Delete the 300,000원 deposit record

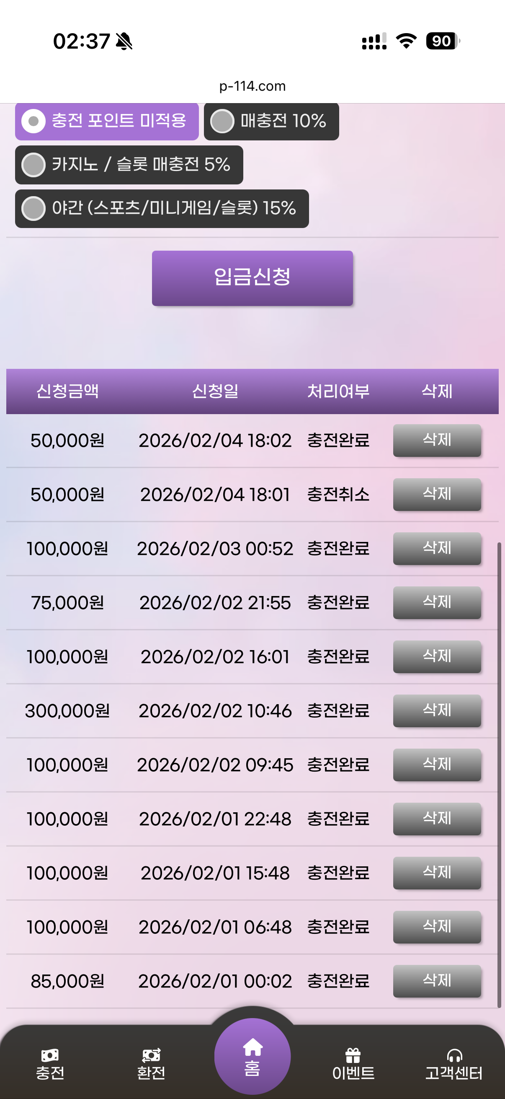pyautogui.click(x=437, y=711)
